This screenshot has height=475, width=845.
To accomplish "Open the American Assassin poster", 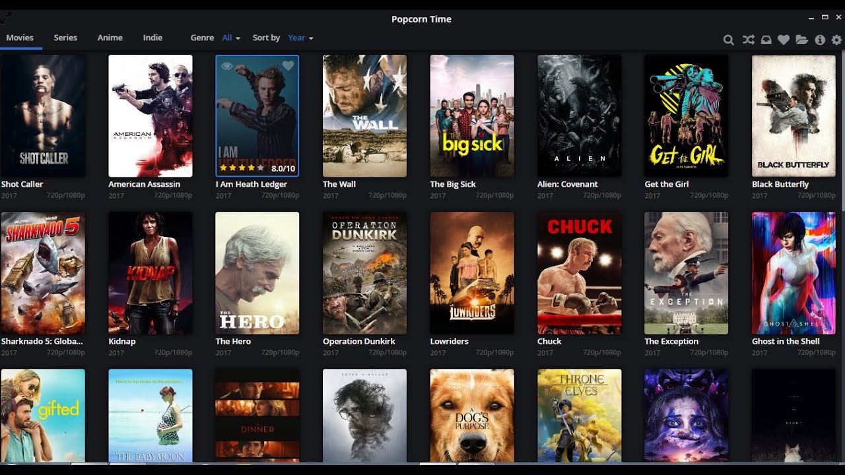I will pos(151,116).
